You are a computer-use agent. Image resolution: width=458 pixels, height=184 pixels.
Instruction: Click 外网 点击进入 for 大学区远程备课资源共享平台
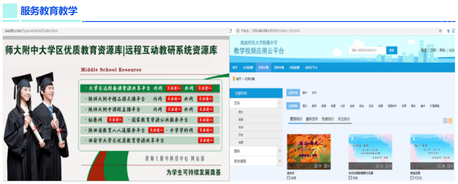pyautogui.click(x=205, y=88)
